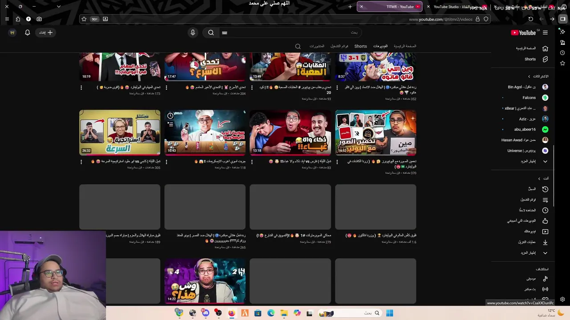Click the Windows Start button

(390, 313)
